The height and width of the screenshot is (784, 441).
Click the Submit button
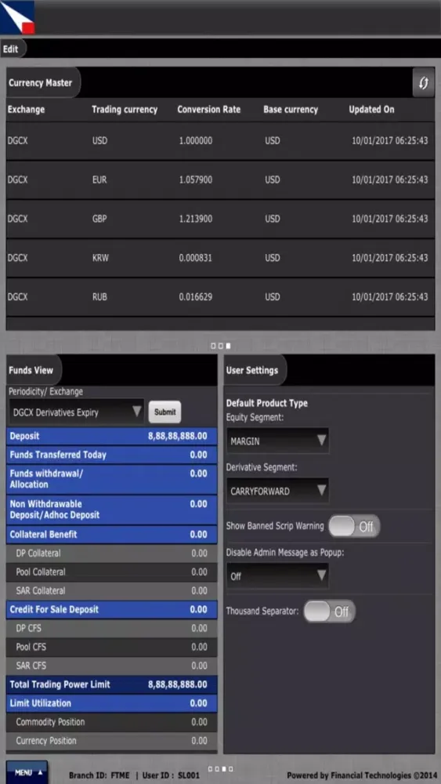(164, 412)
